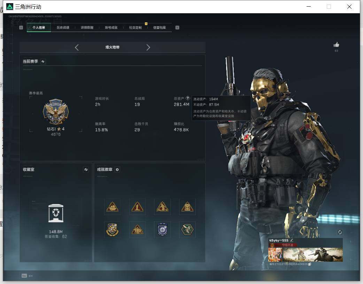Toggle the 收藏室 swap icon
The width and height of the screenshot is (363, 284).
click(86, 170)
